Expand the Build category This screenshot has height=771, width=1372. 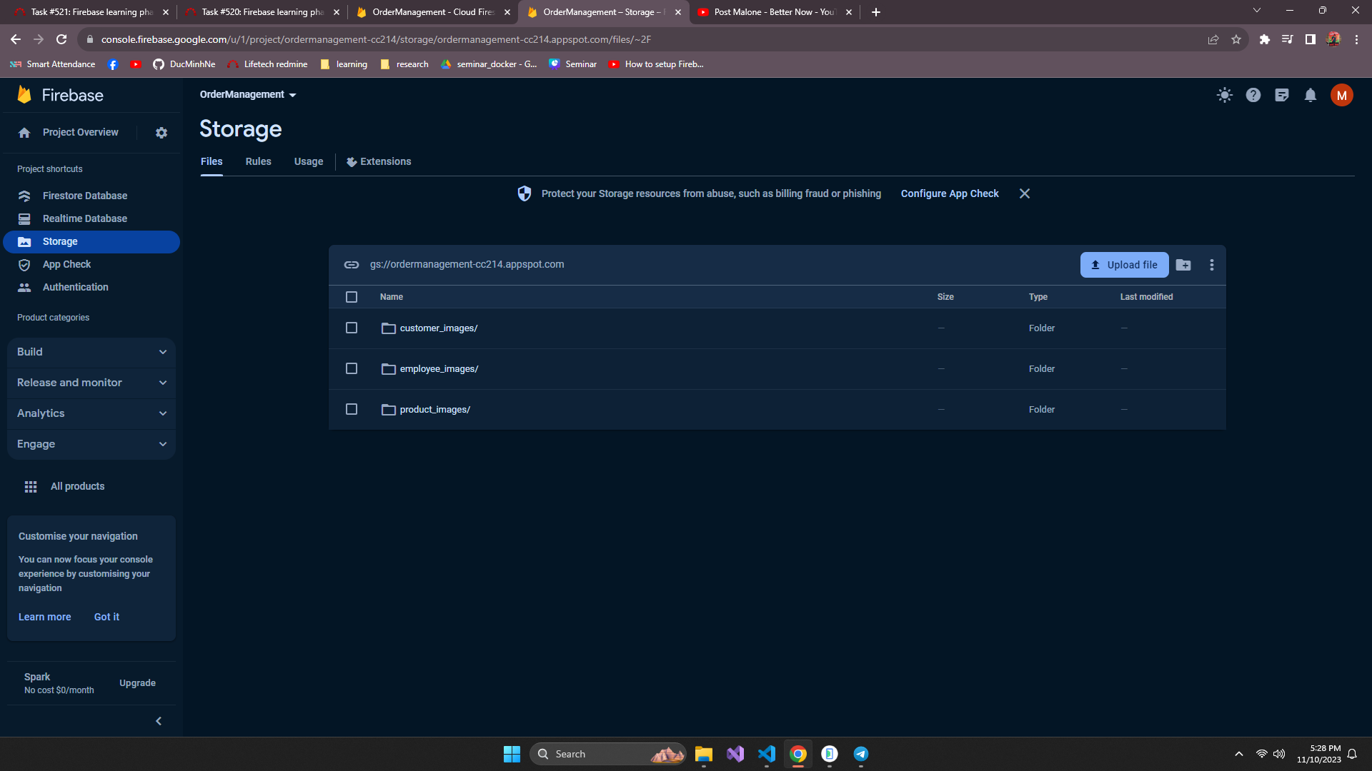coord(91,352)
